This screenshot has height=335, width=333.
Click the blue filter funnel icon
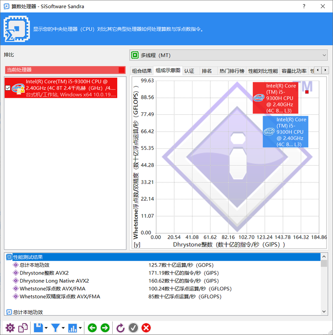click(x=56, y=328)
